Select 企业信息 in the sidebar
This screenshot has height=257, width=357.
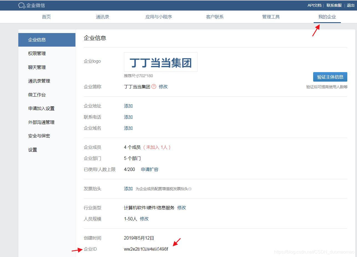click(47, 40)
